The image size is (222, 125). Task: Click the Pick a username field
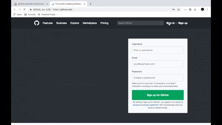click(158, 50)
